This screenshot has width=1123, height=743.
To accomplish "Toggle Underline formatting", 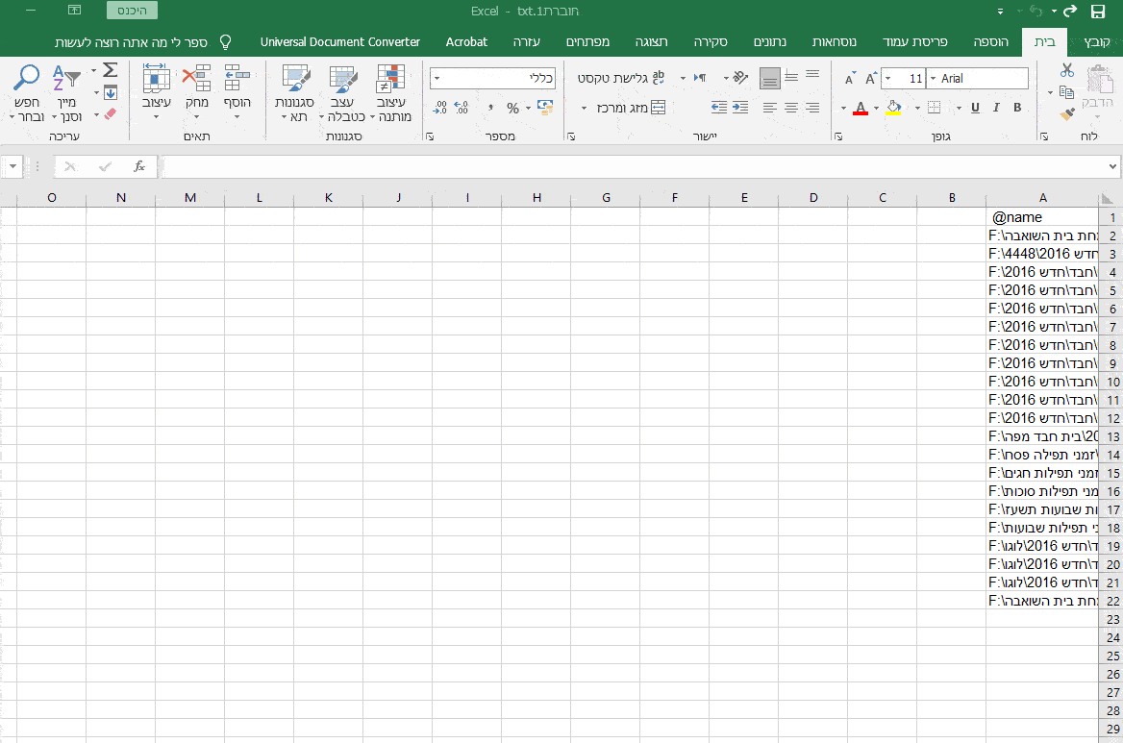I will pyautogui.click(x=975, y=108).
